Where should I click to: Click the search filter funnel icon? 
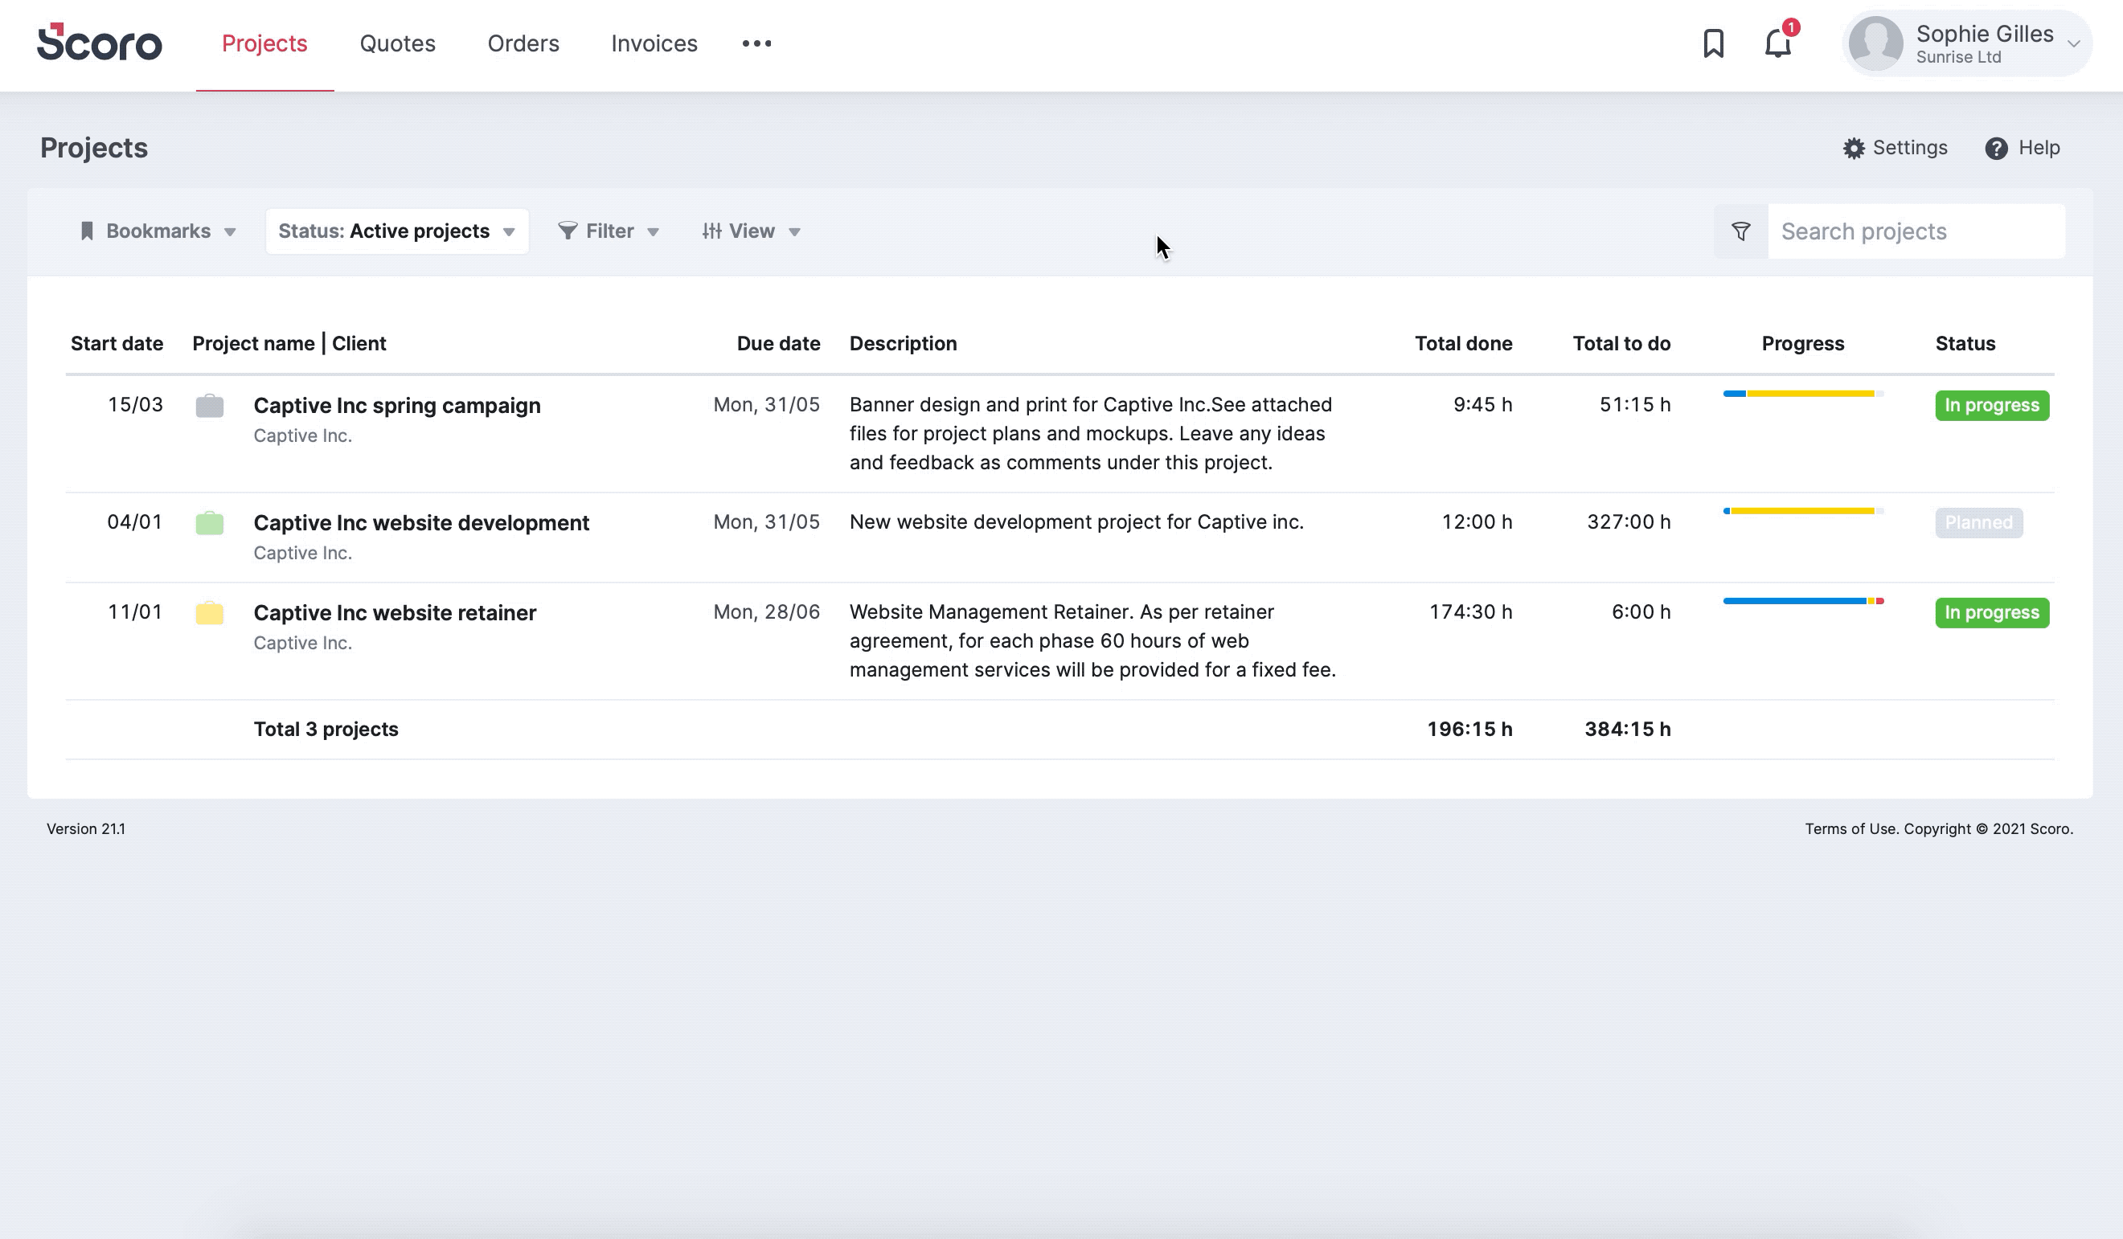click(x=1740, y=231)
